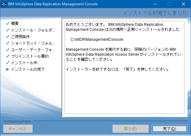Click the checkmark beside インストール・フォルダ step
This screenshot has width=191, height=136.
click(x=7, y=30)
